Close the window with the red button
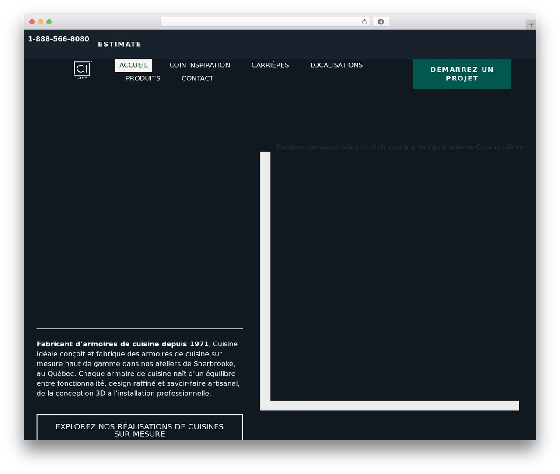Viewport: 560px width, 474px height. pyautogui.click(x=32, y=22)
